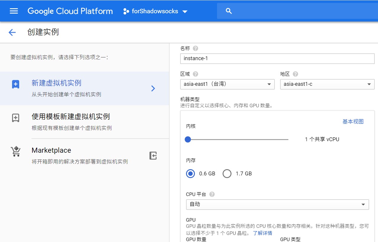Image resolution: width=378 pixels, height=242 pixels.
Task: Click the back arrow beside 创建实例
Action: 12,32
